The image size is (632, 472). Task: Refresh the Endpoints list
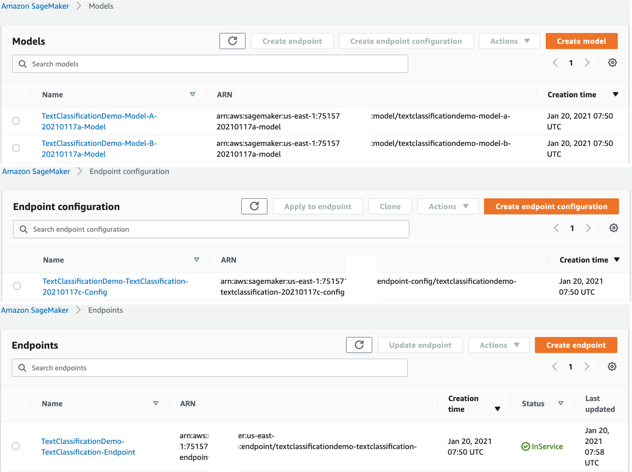359,345
